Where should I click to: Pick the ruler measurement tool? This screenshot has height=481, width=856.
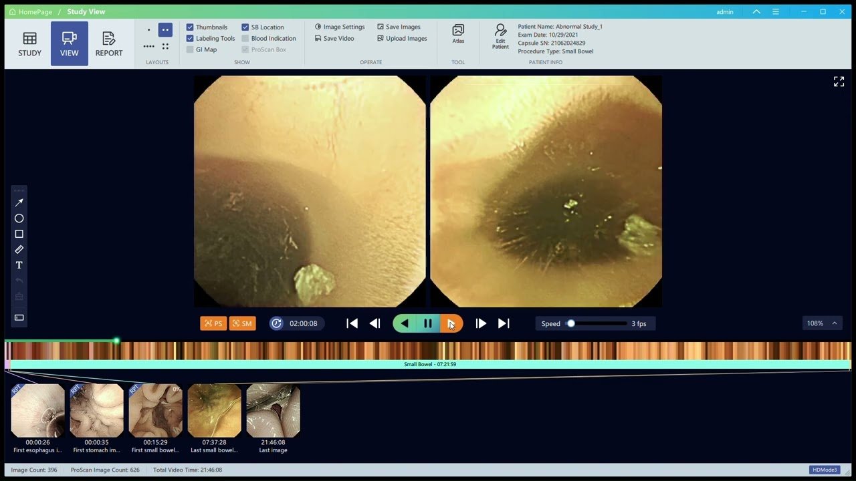(19, 250)
